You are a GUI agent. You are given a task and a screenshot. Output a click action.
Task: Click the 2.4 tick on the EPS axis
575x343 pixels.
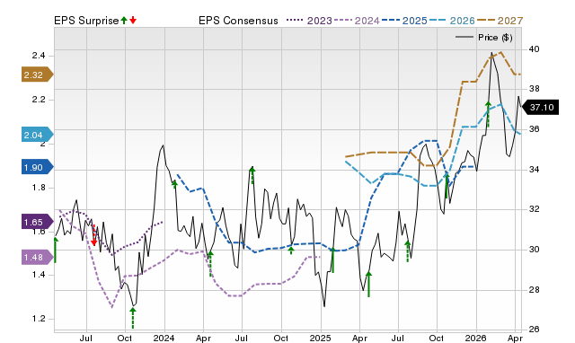pyautogui.click(x=39, y=56)
